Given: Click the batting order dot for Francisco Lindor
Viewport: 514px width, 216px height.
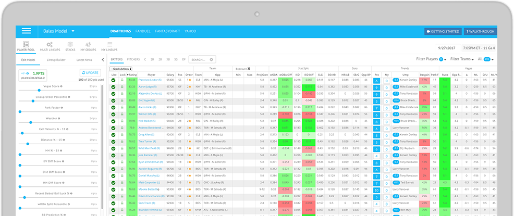Looking at the screenshot, I should click(x=190, y=80).
